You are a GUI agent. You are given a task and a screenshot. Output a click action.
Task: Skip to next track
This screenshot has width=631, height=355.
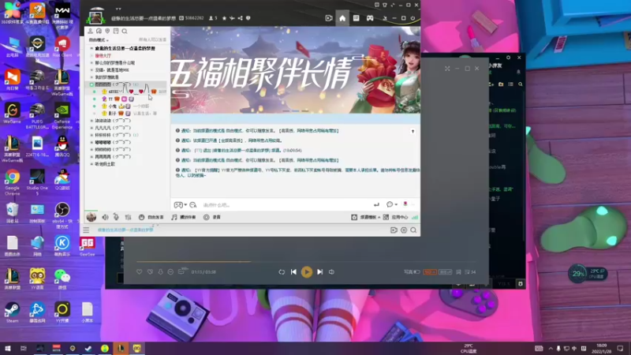click(x=320, y=272)
